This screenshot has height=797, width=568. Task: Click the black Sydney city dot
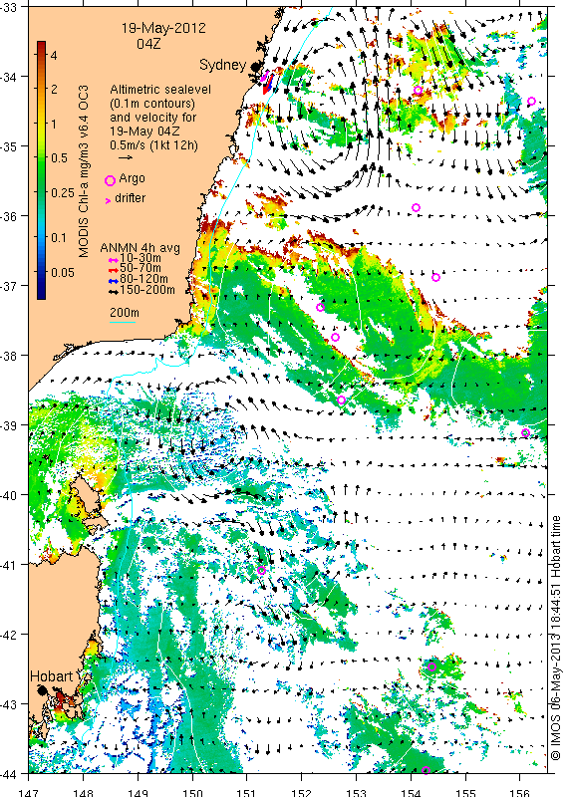(x=254, y=67)
